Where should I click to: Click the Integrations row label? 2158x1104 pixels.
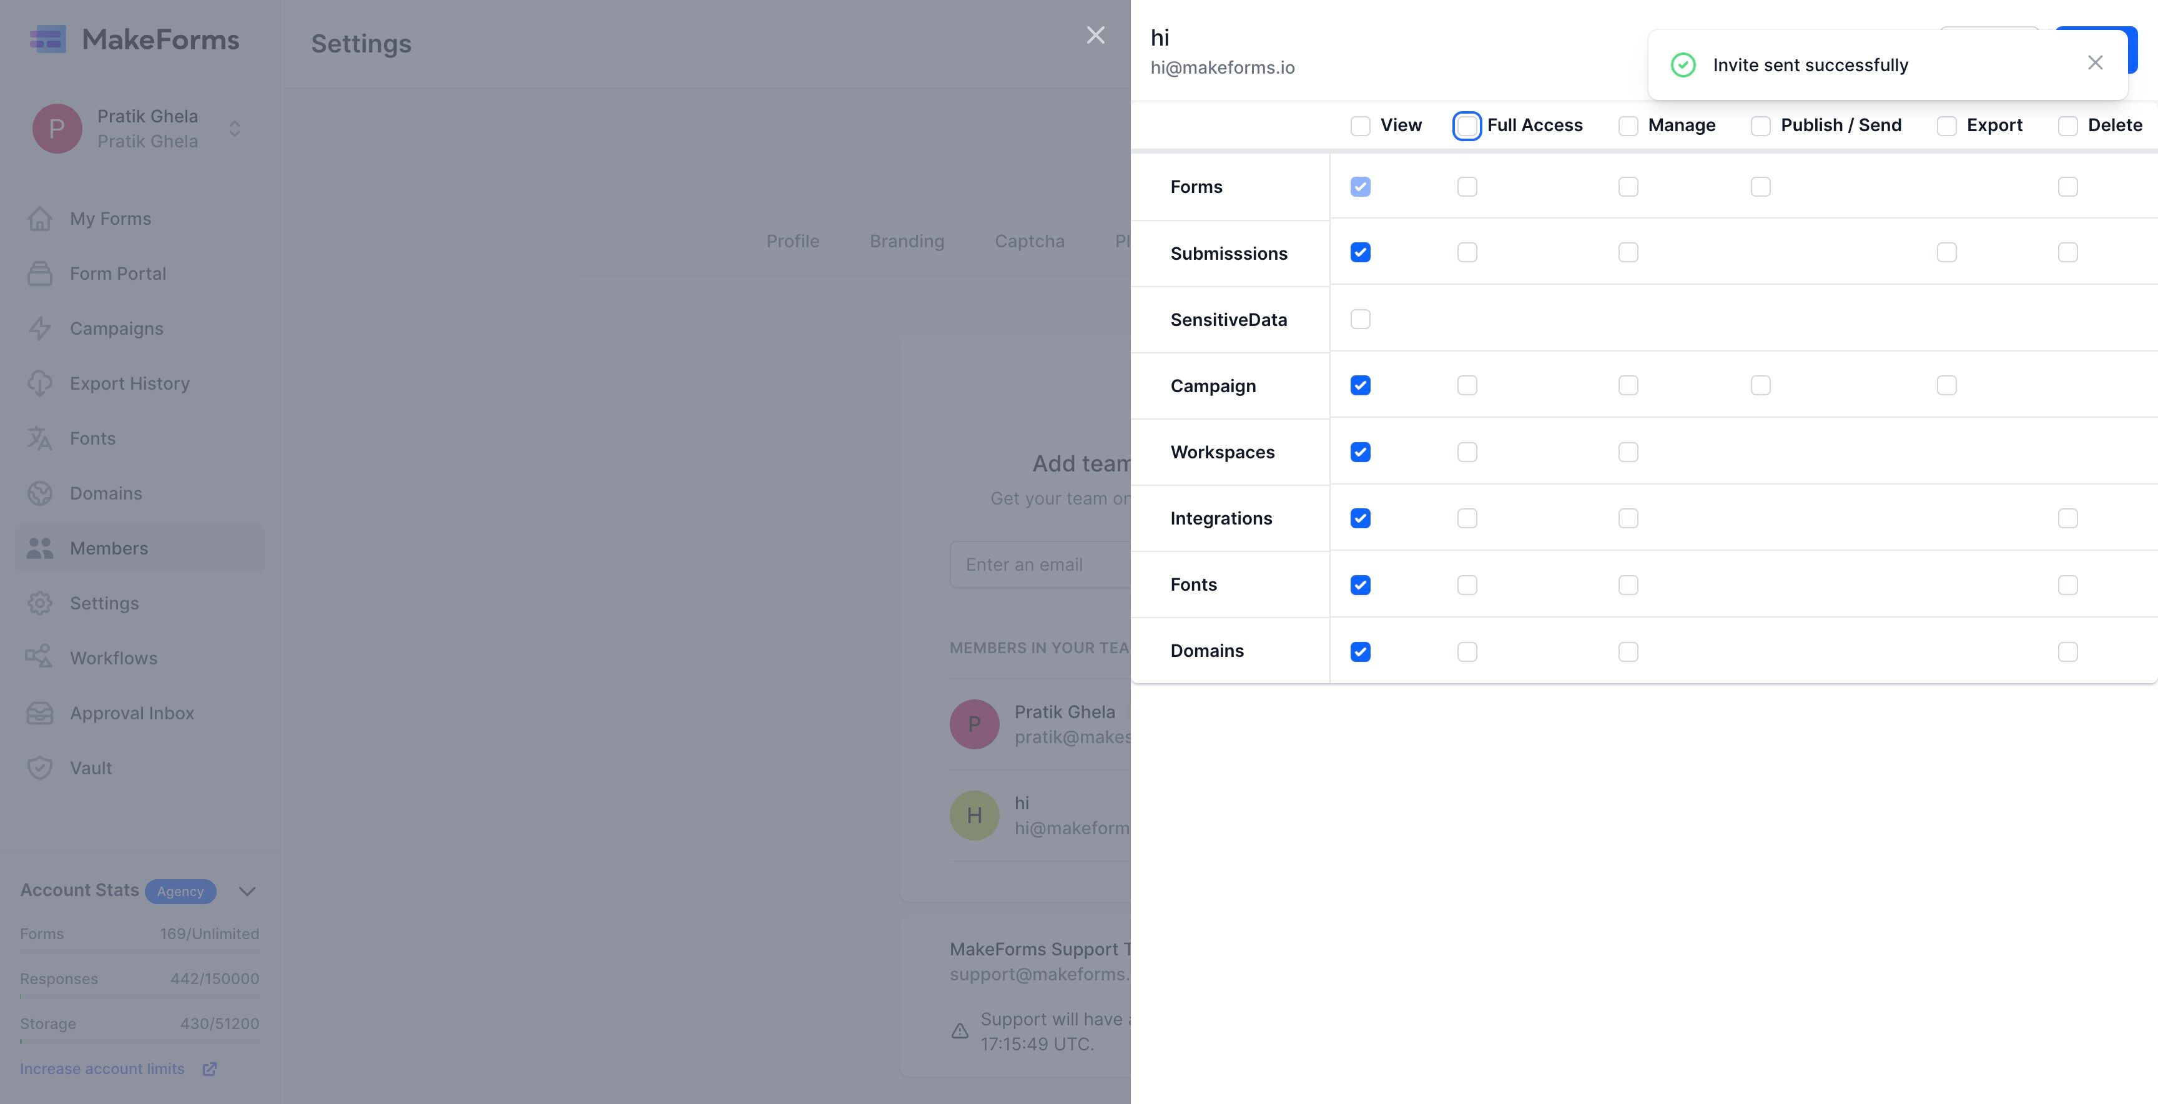click(x=1221, y=518)
